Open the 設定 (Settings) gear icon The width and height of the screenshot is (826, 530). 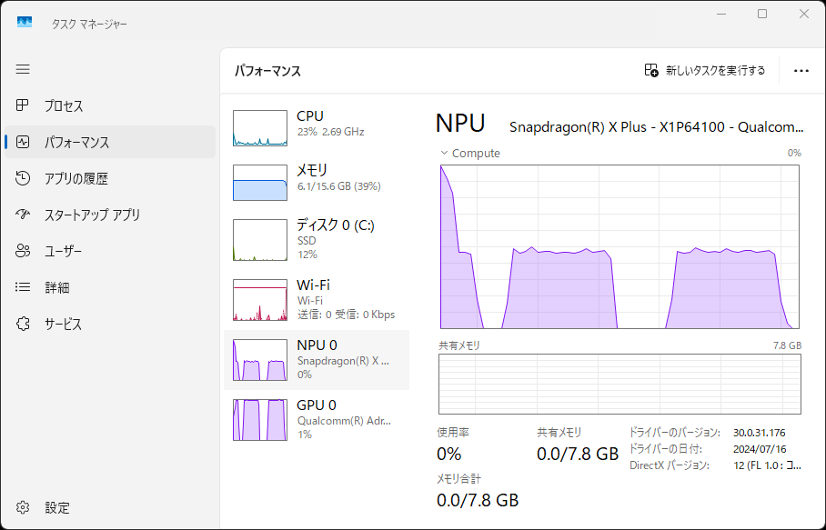pyautogui.click(x=22, y=507)
